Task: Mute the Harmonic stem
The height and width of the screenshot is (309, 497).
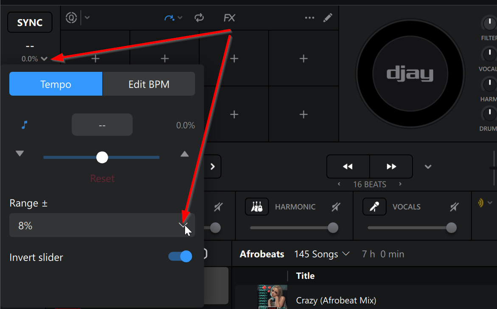Action: tap(336, 207)
